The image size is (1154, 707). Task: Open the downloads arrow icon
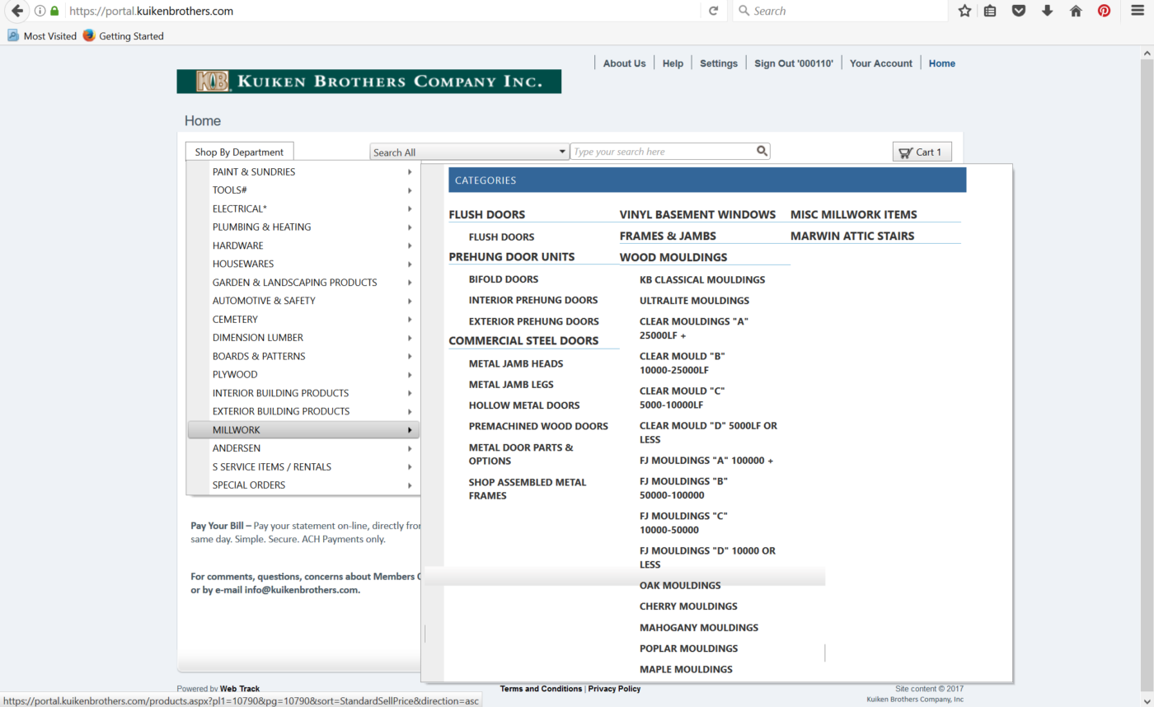[1047, 11]
